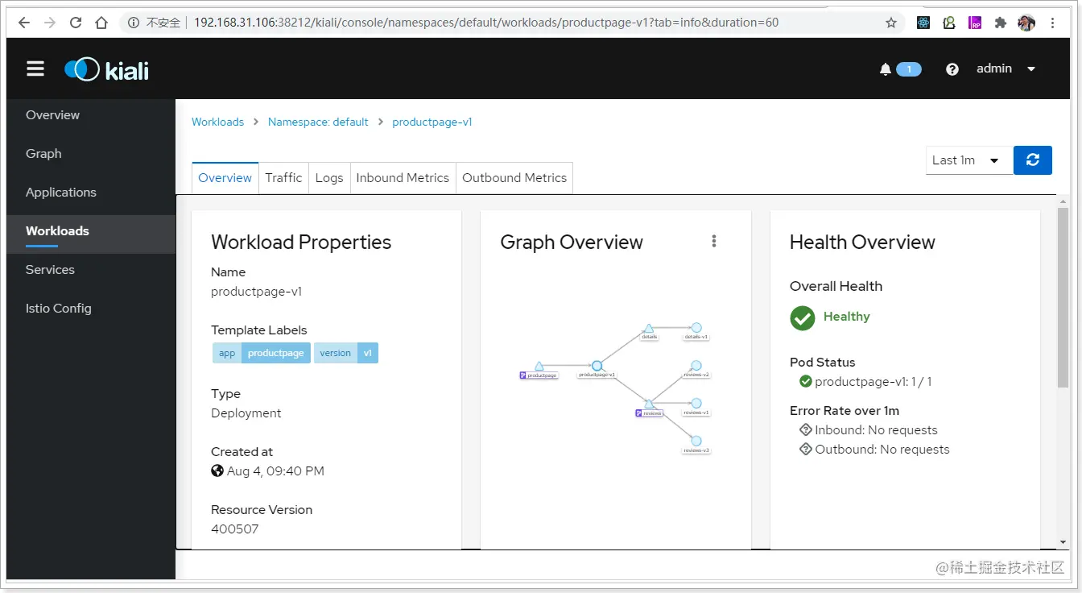Click reviews-v1 workload circle node
The height and width of the screenshot is (593, 1082).
point(696,403)
